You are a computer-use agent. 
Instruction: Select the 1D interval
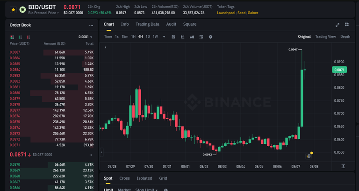tap(148, 36)
